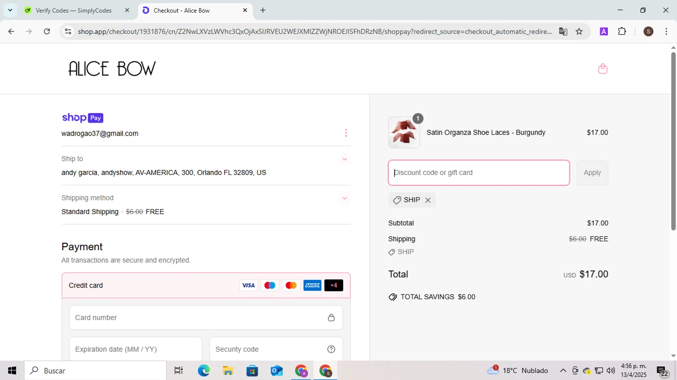Image resolution: width=677 pixels, height=380 pixels.
Task: Switch to the Verify Codes SimplyCodes tab
Action: [74, 10]
